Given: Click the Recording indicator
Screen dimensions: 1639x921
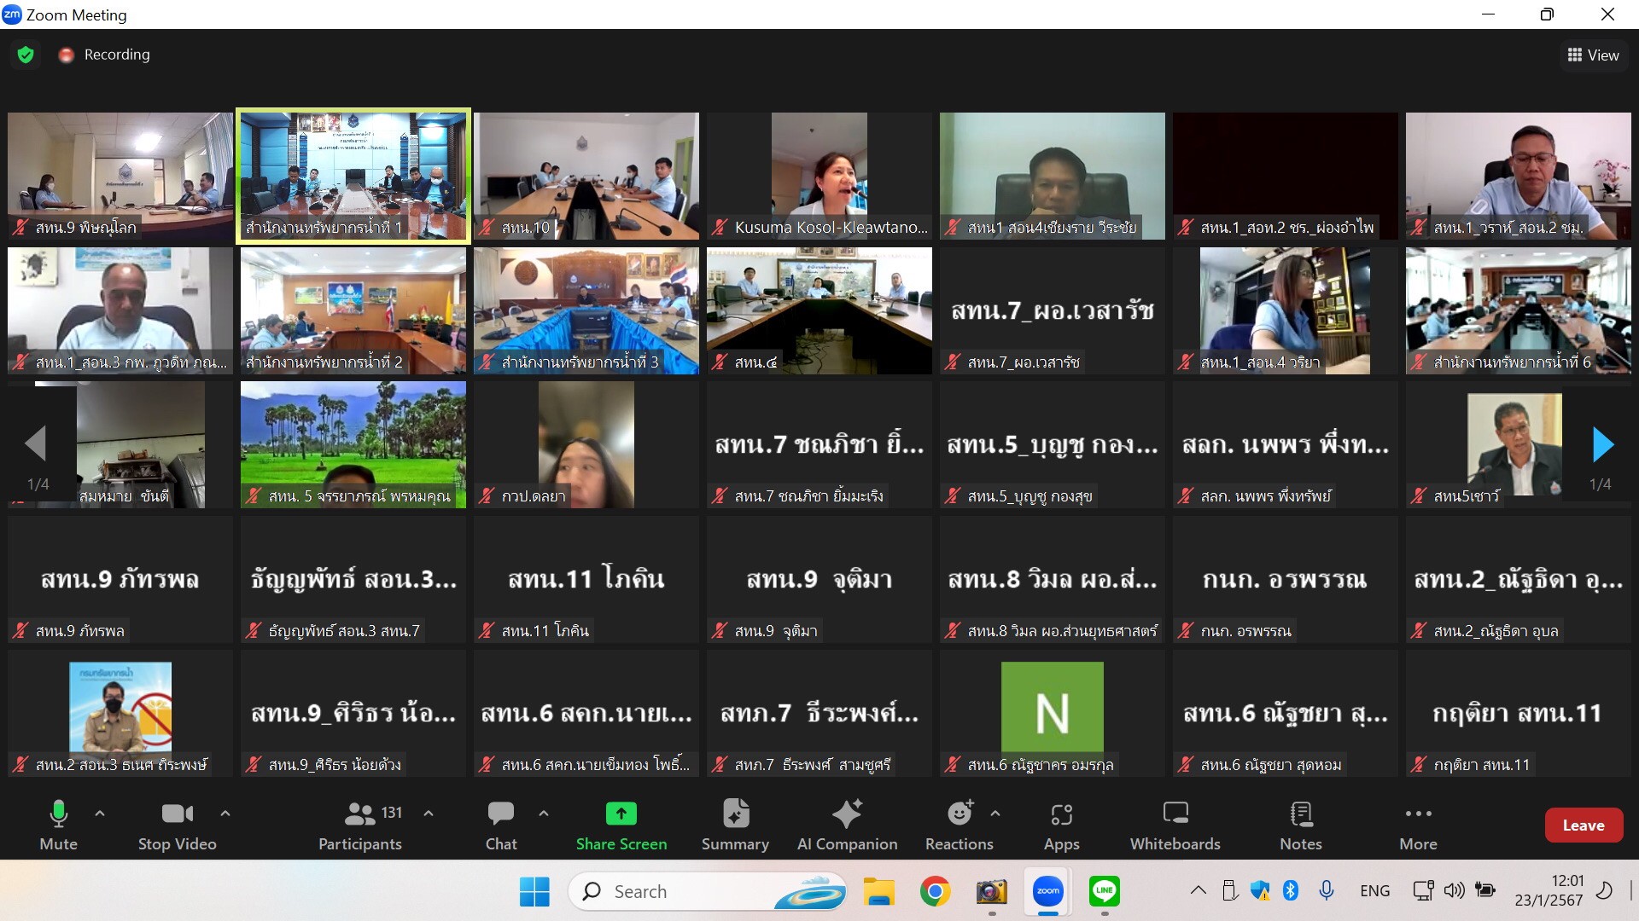Looking at the screenshot, I should click(104, 55).
